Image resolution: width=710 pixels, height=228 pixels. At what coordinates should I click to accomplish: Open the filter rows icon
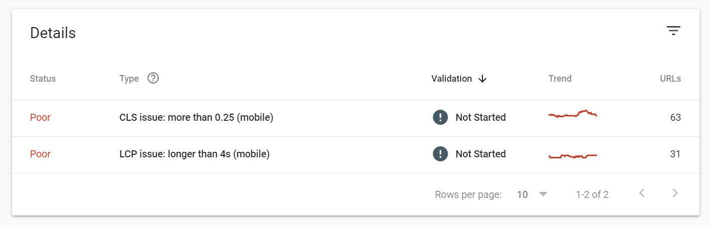click(x=673, y=31)
